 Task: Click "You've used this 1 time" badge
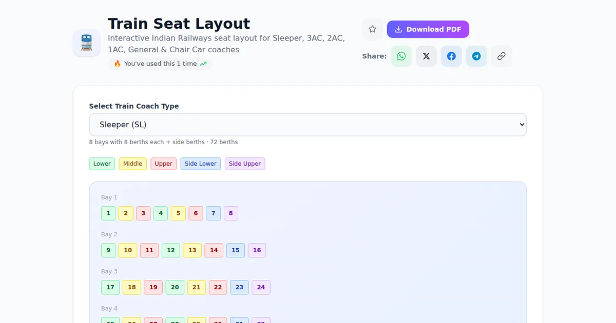(x=160, y=64)
